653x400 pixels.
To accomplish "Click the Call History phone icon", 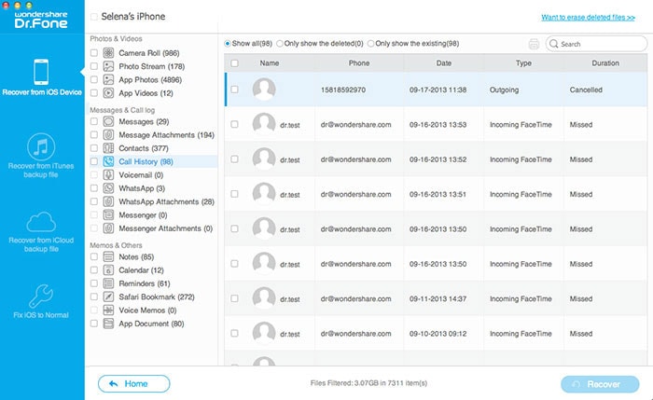I will click(108, 161).
